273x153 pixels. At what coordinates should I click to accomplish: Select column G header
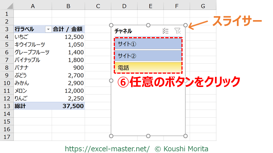(x=203, y=6)
